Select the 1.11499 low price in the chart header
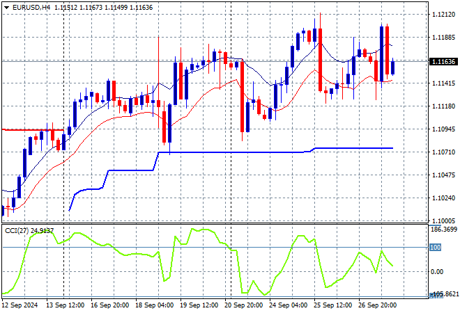 [x=116, y=8]
